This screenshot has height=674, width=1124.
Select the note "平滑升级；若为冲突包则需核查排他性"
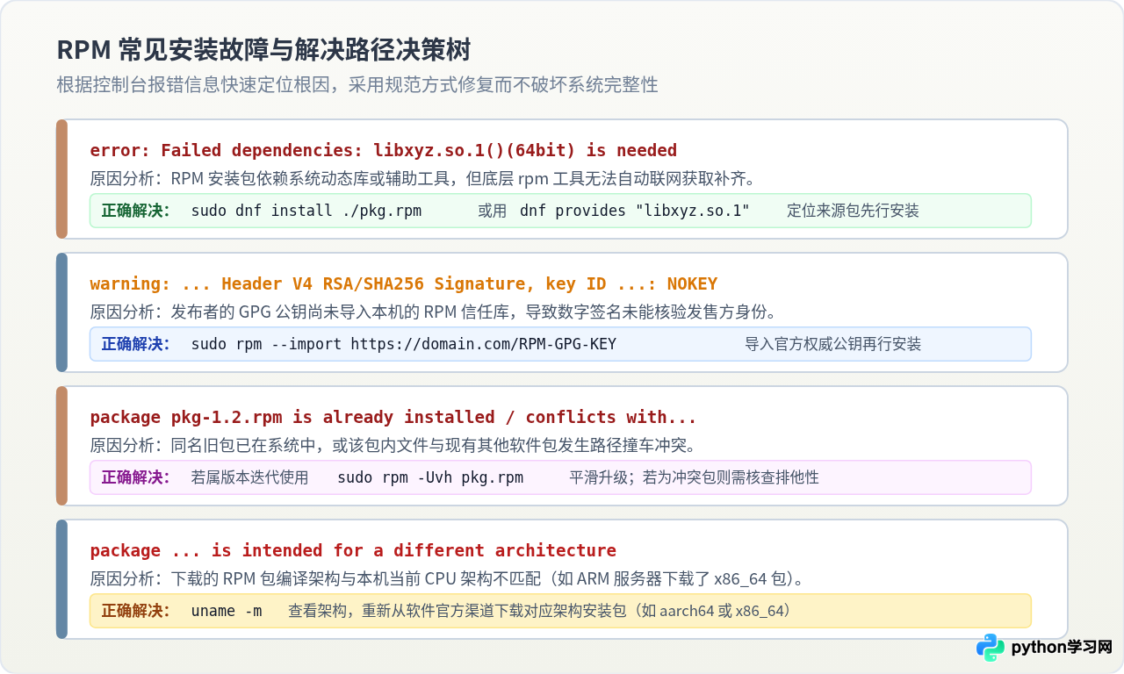(x=694, y=477)
